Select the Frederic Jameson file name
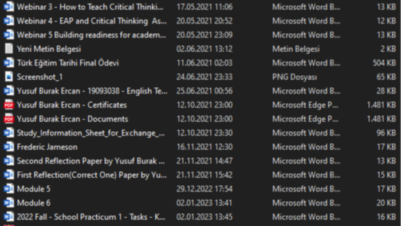Image resolution: width=401 pixels, height=226 pixels. (47, 147)
